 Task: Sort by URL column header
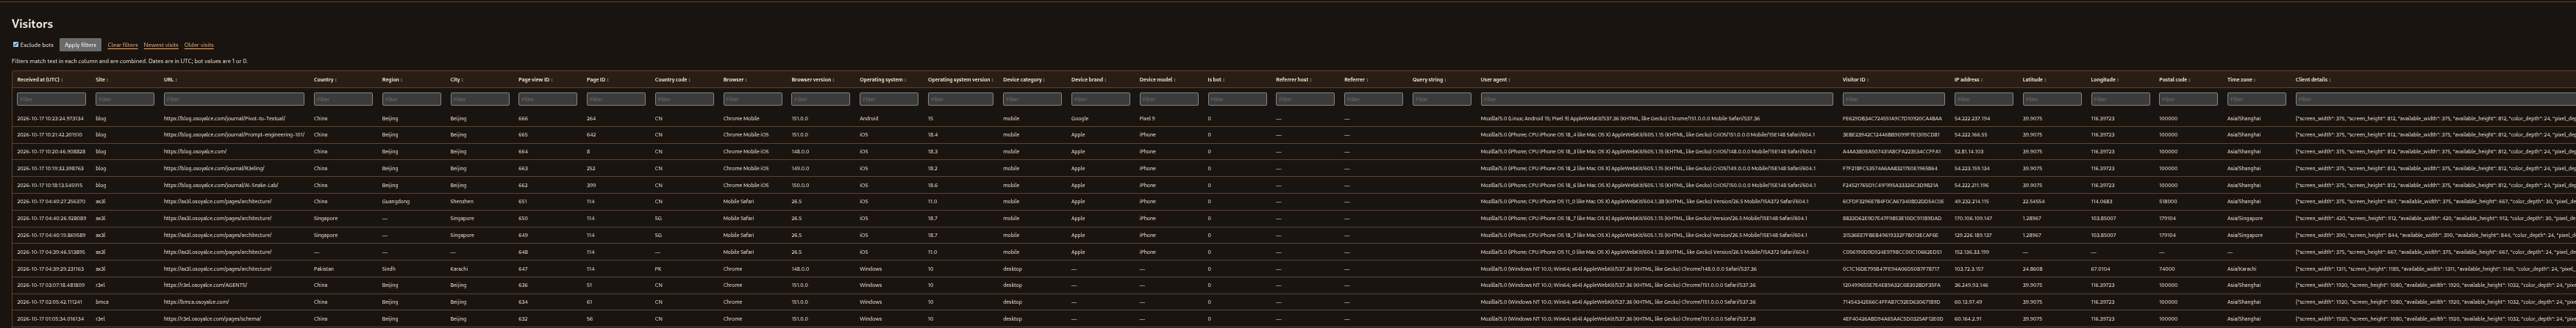click(170, 80)
